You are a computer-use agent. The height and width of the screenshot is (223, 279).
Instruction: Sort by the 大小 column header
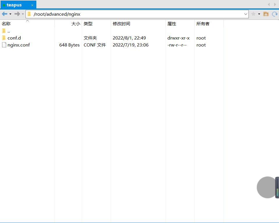(x=76, y=24)
